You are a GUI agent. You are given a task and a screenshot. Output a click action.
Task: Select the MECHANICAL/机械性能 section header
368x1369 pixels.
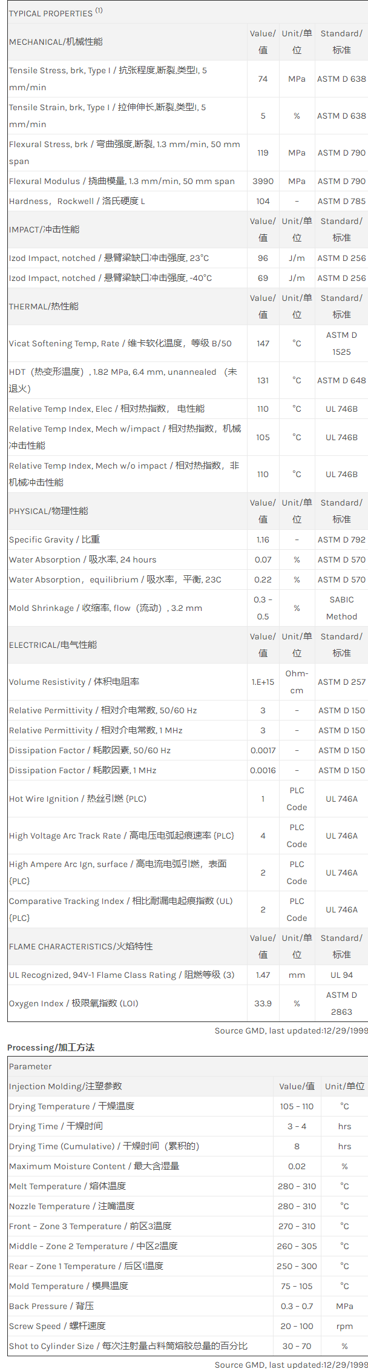(56, 42)
